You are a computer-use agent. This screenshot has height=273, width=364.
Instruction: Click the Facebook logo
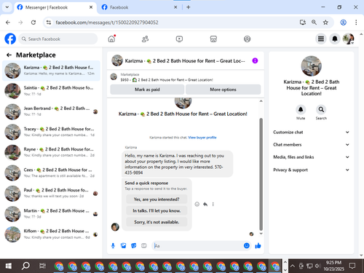click(10, 39)
